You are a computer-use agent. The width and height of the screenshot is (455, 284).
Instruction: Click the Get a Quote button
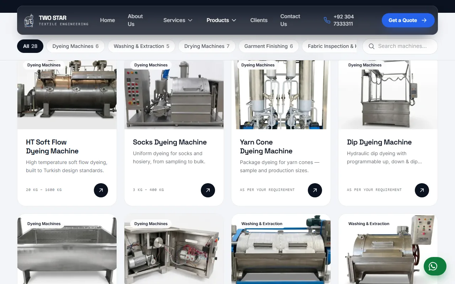408,20
